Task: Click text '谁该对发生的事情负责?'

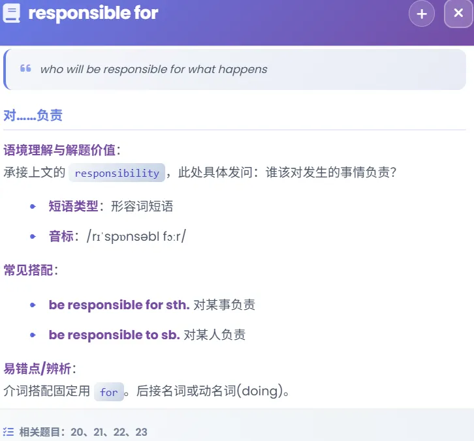Action: point(331,172)
